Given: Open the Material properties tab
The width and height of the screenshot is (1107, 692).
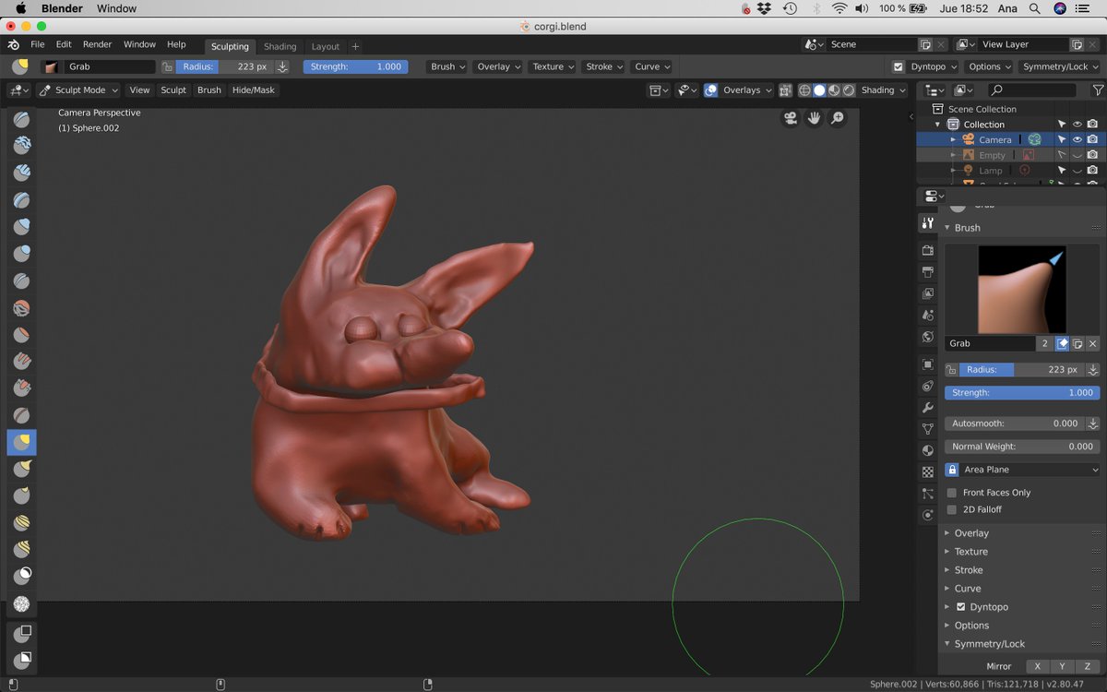Looking at the screenshot, I should 928,450.
